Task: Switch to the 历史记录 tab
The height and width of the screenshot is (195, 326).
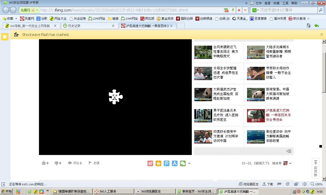Action: (x=89, y=26)
